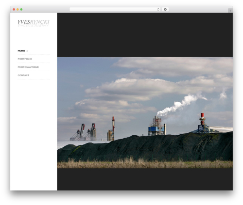Reload the page with the refresh icon
This screenshot has height=205, width=243.
coord(158,9)
